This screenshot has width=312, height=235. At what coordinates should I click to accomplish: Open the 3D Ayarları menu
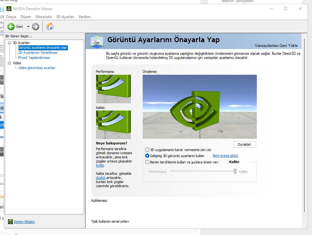click(65, 17)
